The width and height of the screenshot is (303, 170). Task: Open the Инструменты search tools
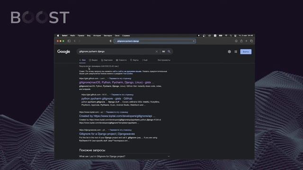[x=164, y=60]
